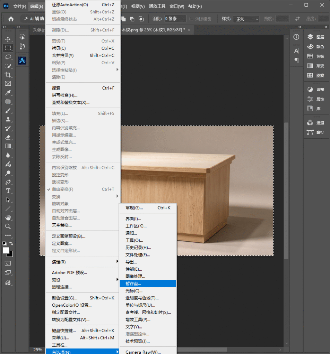Expand the 首选项(N) preferences submenu

point(82,352)
